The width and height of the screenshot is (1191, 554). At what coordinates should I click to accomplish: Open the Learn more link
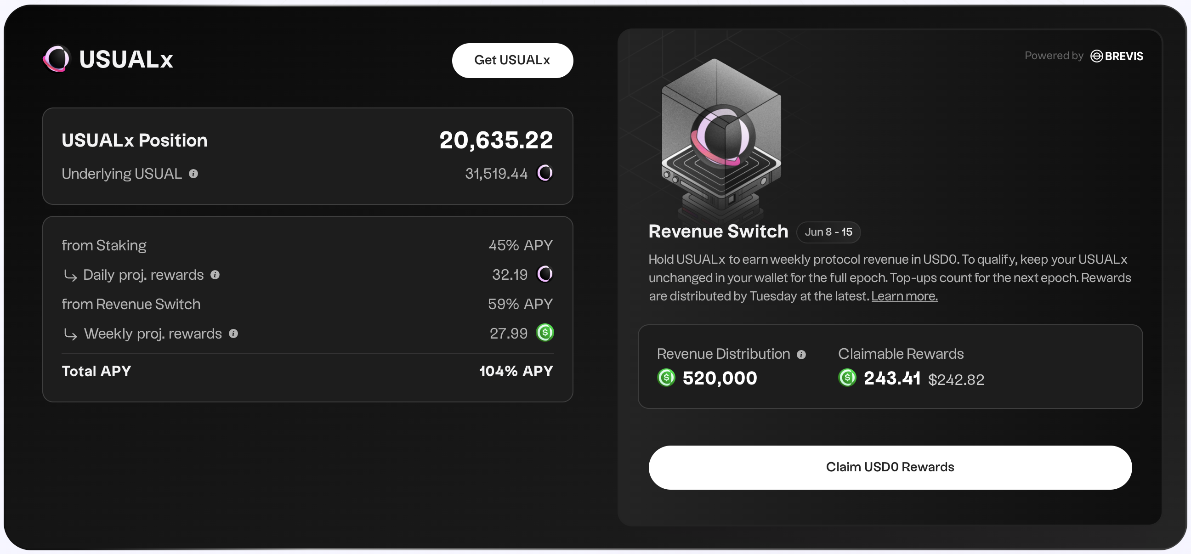click(x=904, y=296)
